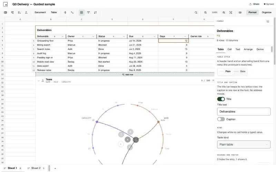Click the lattice graph icon in the toolbar
The image size is (276, 172).
(x=26, y=12)
